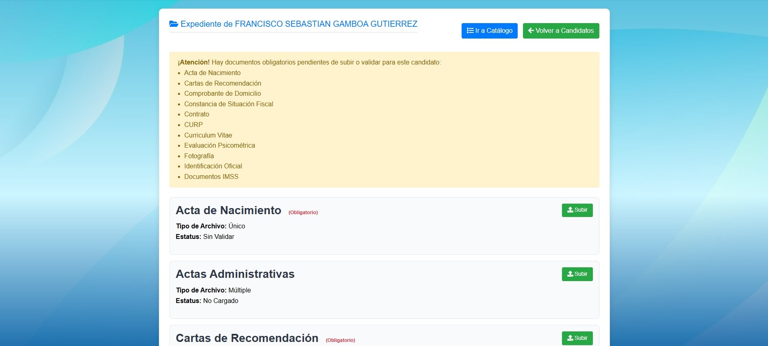Click the Cartas de Recomendación card heading
Viewport: 768px width, 346px height.
(x=247, y=338)
